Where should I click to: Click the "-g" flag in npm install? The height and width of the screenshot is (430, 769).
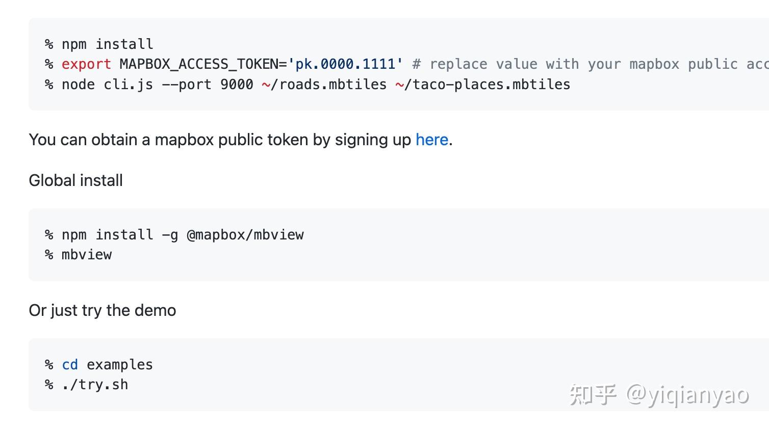170,235
